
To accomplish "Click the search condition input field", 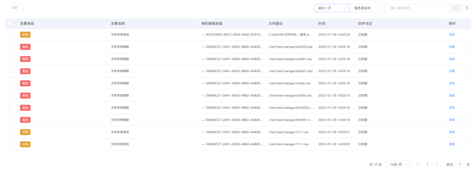I will point(418,8).
